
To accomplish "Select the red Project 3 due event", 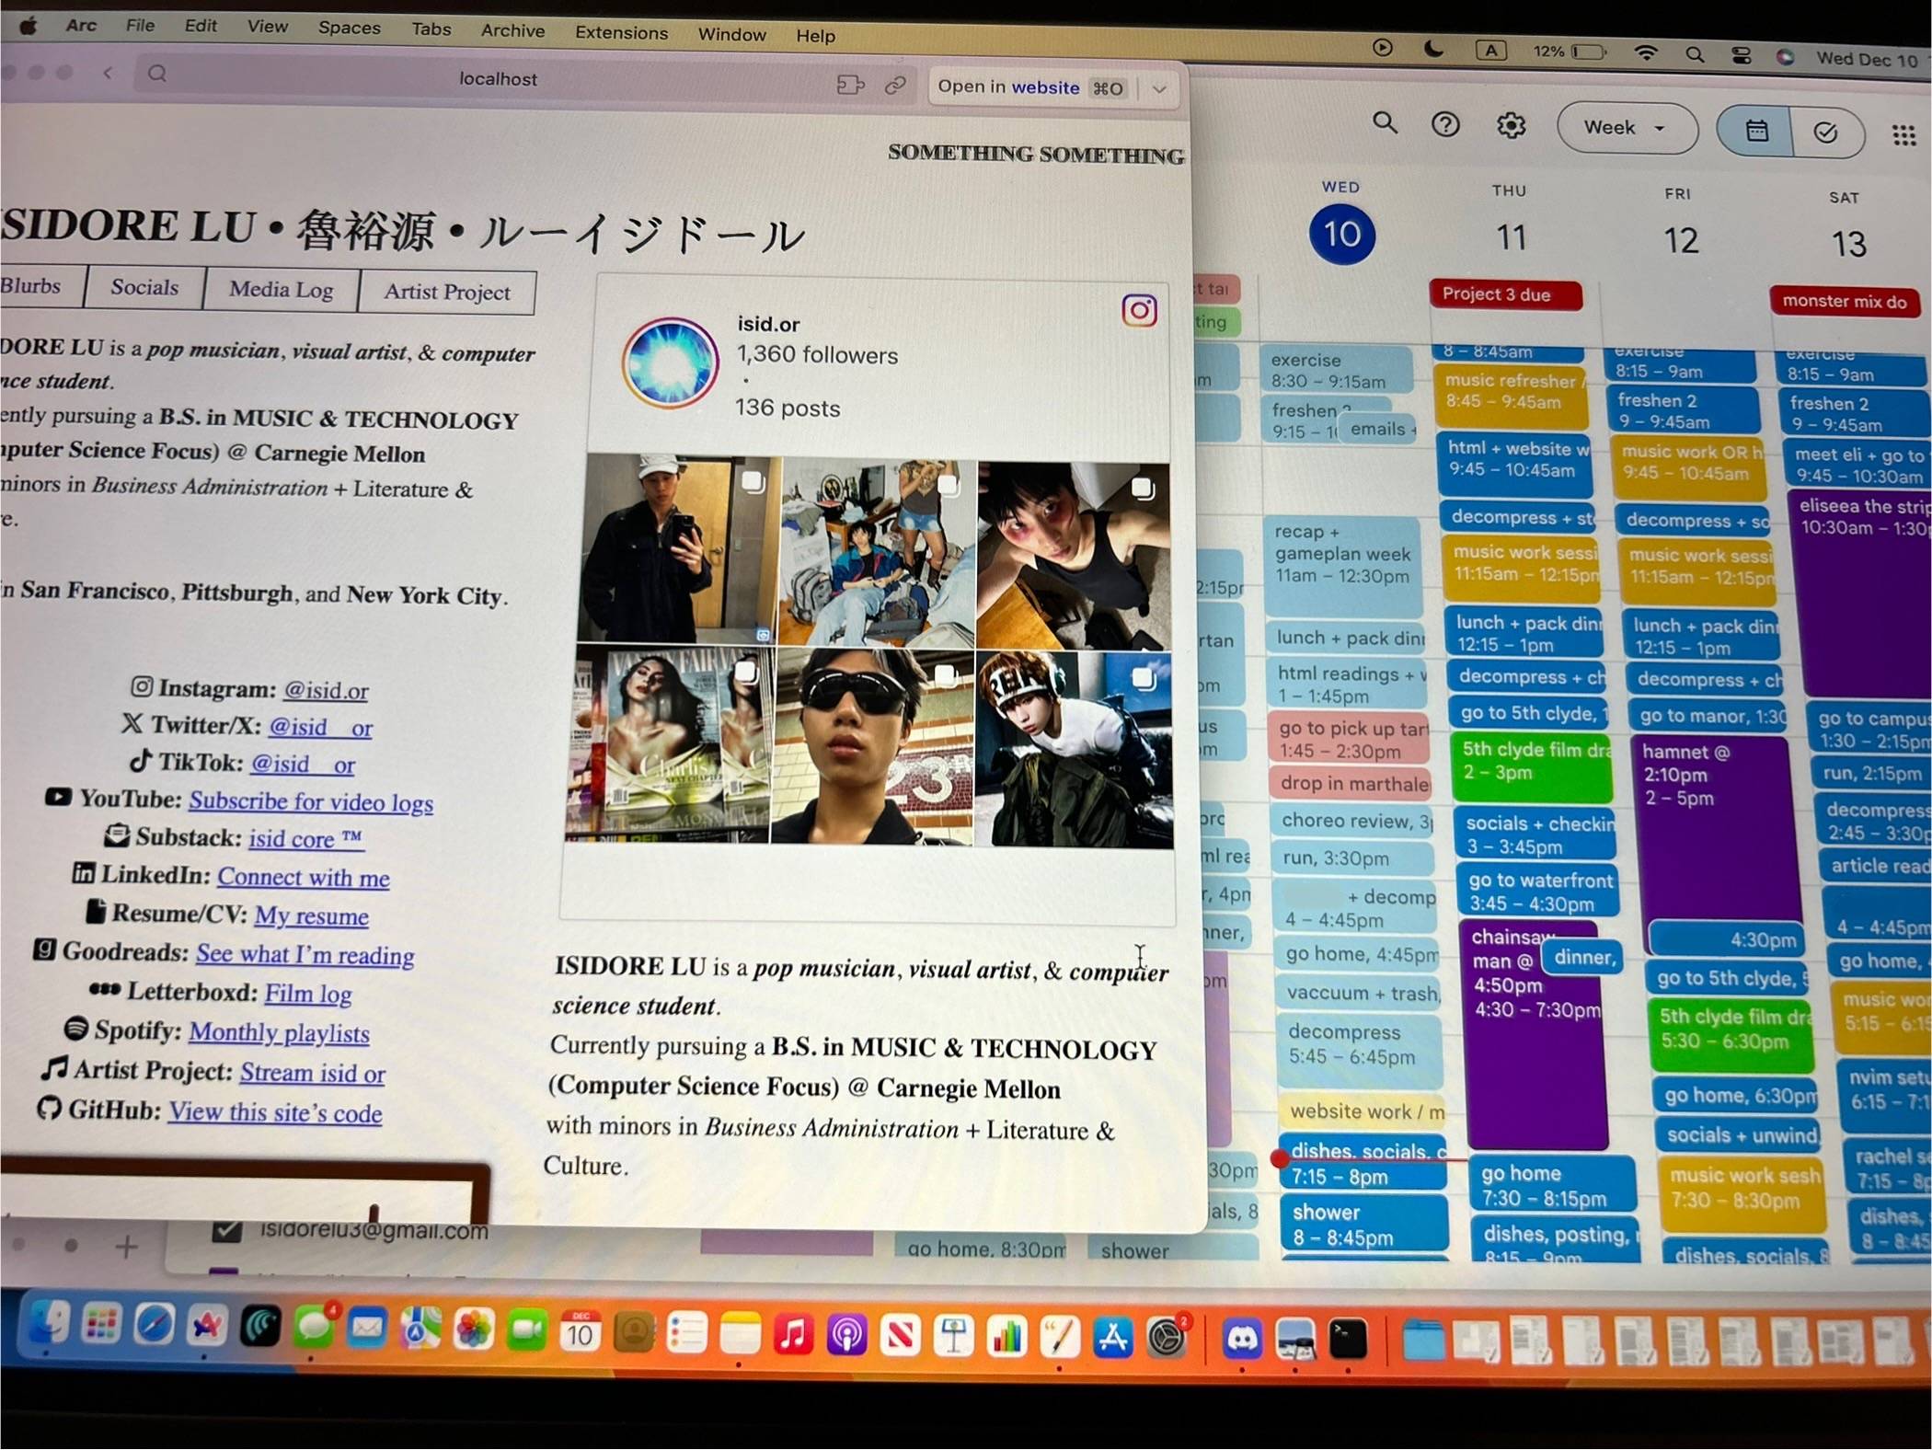I will click(x=1505, y=294).
